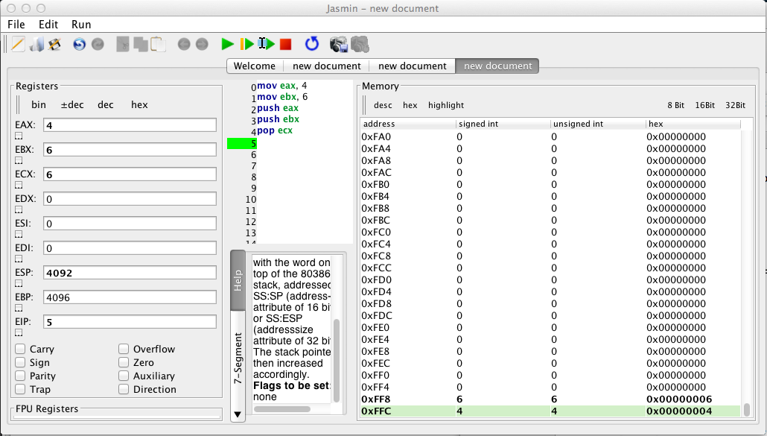Take a snapshot with the camera icon
This screenshot has width=767, height=436.
point(339,45)
